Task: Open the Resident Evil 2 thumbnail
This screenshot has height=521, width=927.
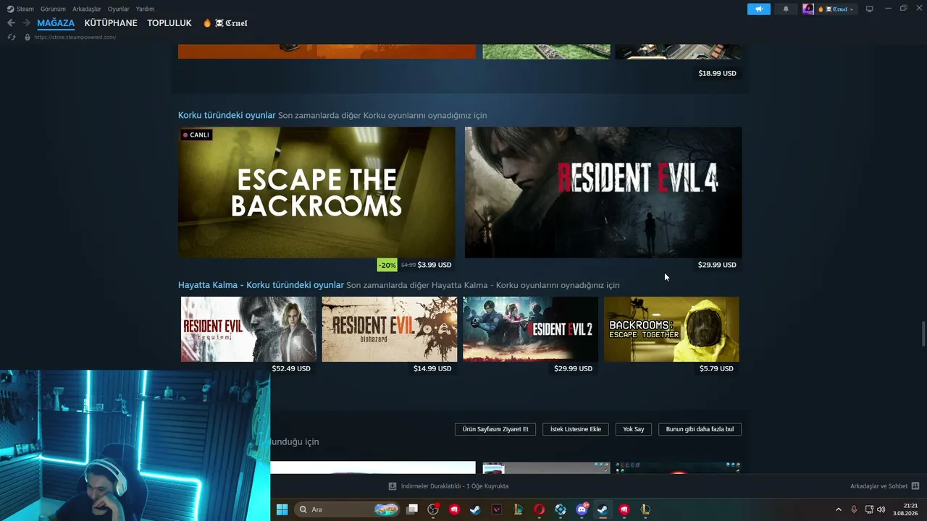Action: click(x=531, y=329)
